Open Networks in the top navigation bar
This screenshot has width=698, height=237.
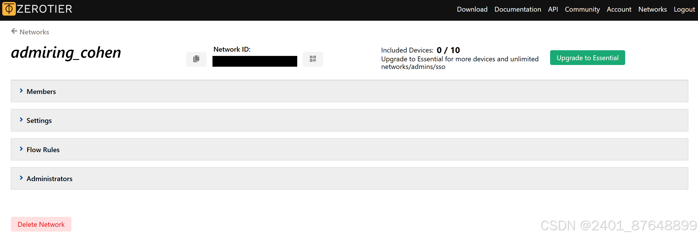point(652,9)
